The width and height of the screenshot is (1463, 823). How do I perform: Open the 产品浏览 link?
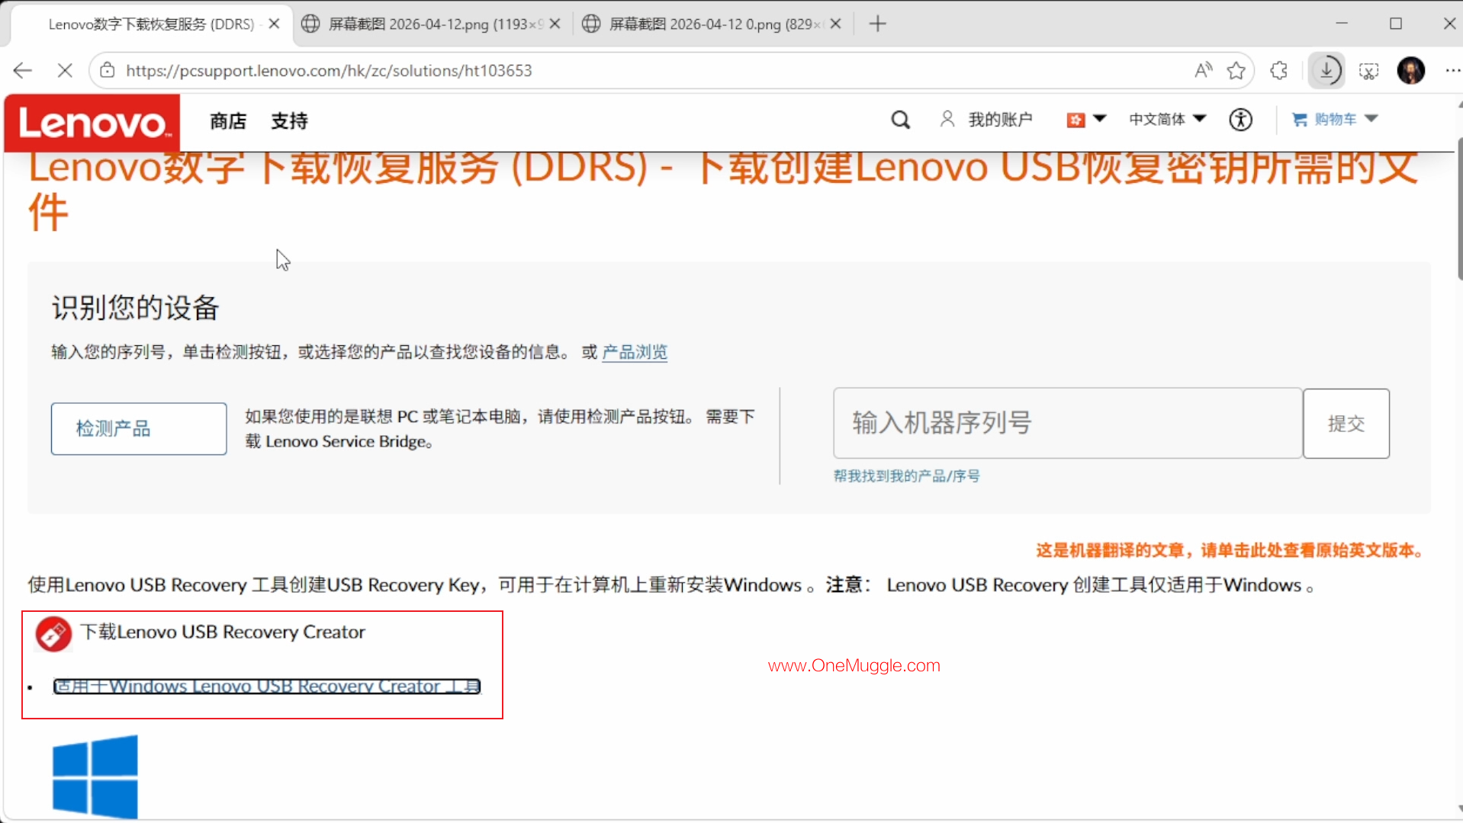pos(635,352)
